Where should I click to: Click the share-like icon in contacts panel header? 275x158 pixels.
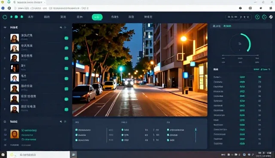click(x=61, y=27)
